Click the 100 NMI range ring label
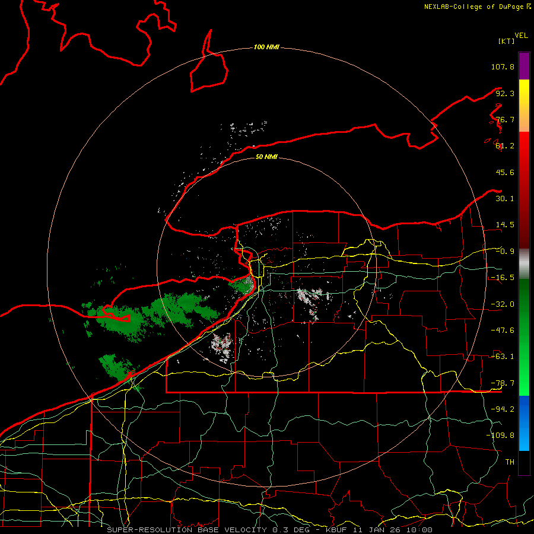The image size is (534, 534). click(x=266, y=47)
